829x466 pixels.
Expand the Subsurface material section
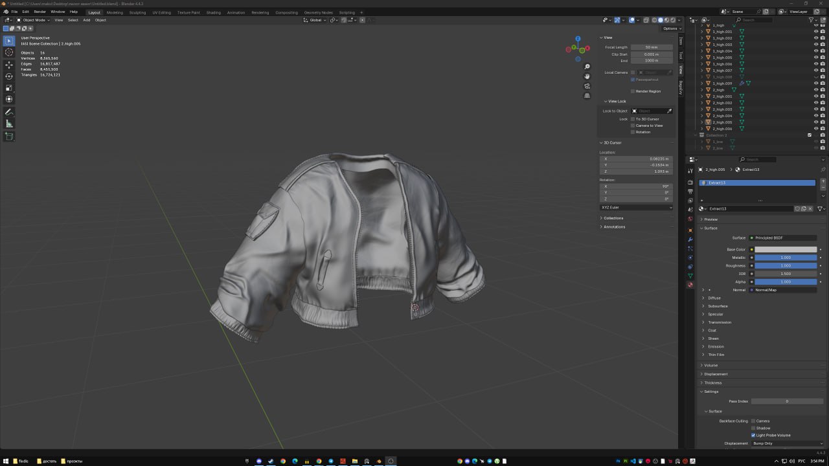(x=718, y=306)
